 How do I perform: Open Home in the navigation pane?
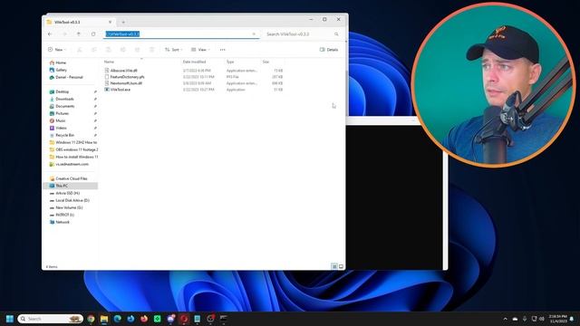(61, 62)
